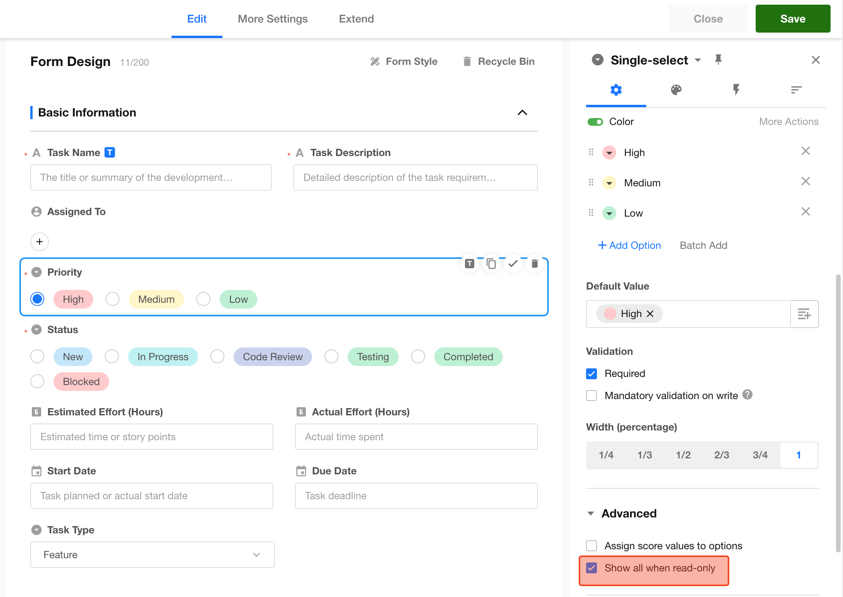Open the lightning events tab icon
The height and width of the screenshot is (597, 843).
pyautogui.click(x=736, y=90)
